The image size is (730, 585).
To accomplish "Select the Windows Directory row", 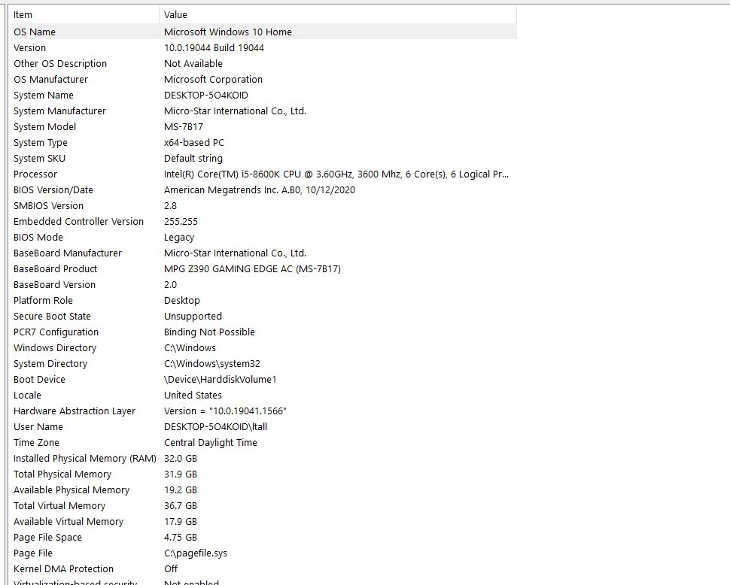I will tap(264, 348).
